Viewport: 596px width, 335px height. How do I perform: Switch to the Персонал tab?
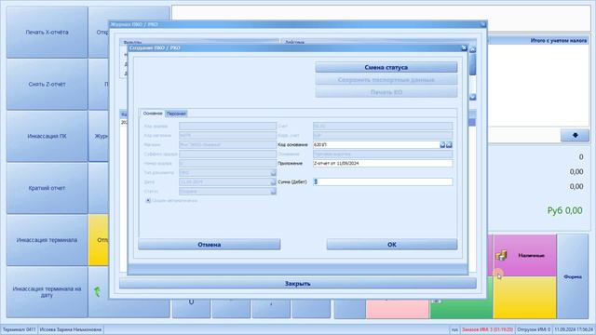pos(176,114)
